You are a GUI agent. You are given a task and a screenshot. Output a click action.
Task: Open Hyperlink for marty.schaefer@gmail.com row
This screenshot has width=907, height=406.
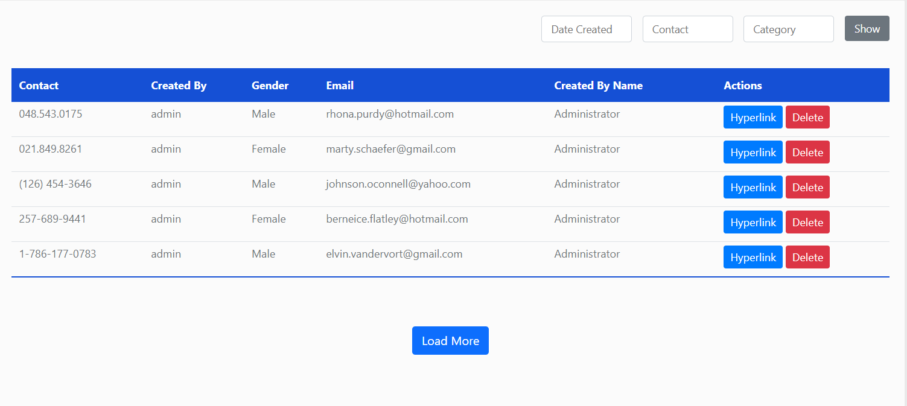(753, 152)
